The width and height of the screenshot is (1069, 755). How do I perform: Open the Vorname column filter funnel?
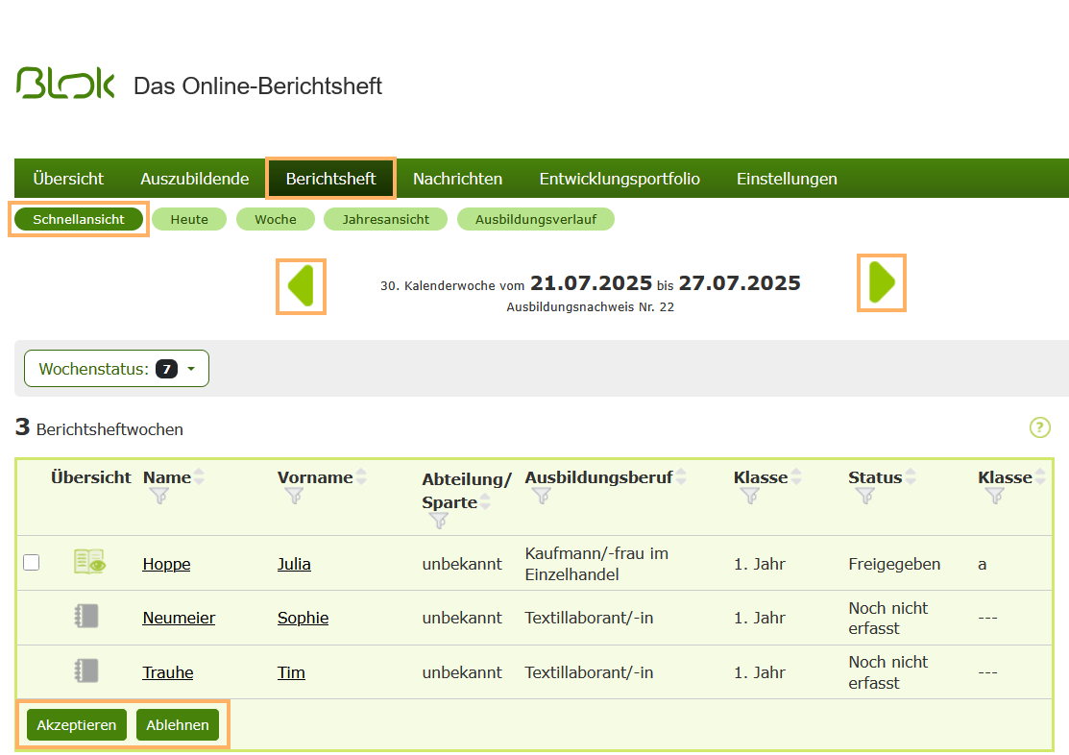click(x=294, y=496)
